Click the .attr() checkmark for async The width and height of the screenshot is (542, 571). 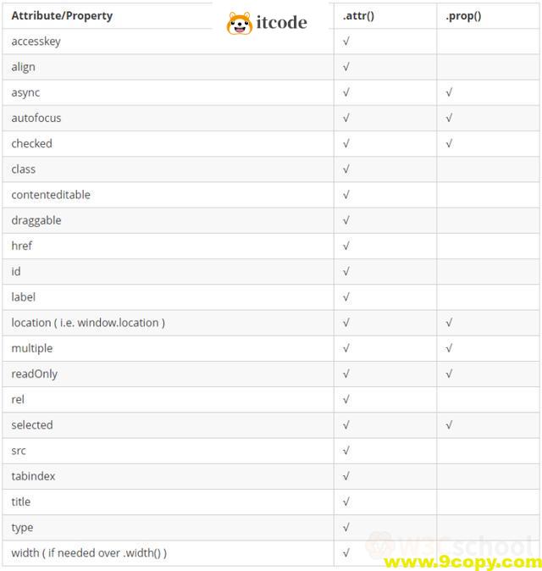pyautogui.click(x=346, y=92)
